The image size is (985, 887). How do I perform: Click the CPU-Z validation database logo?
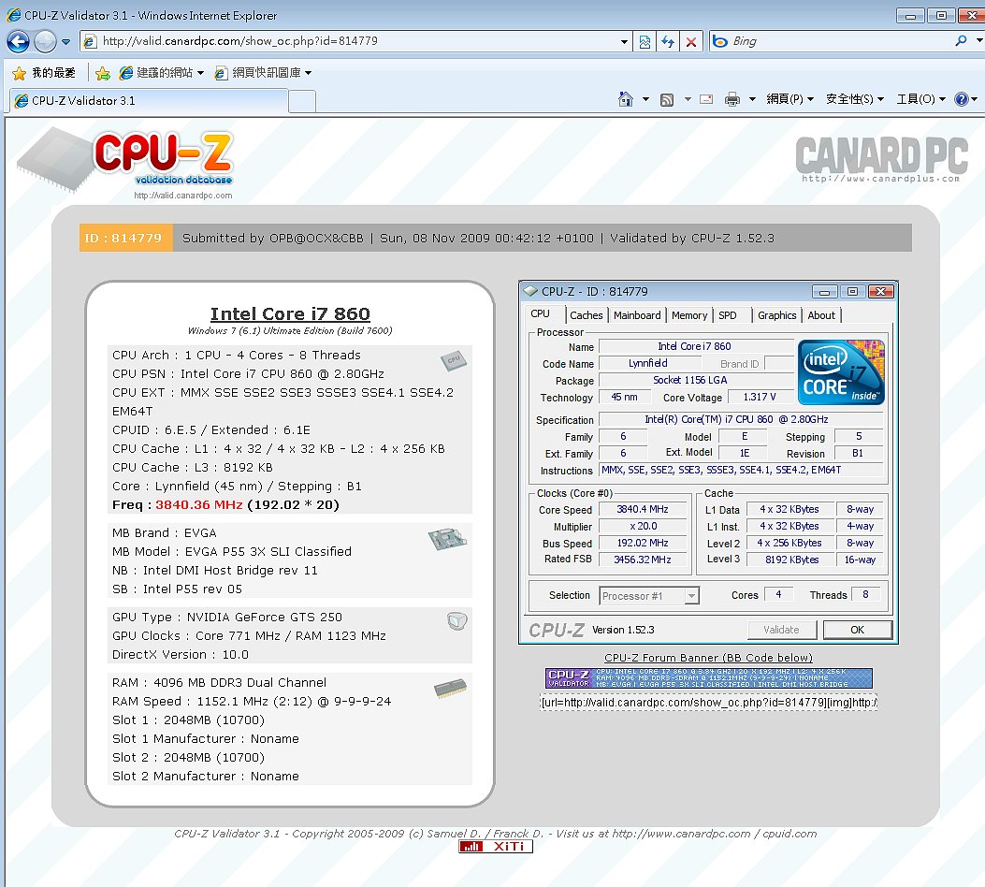point(125,159)
